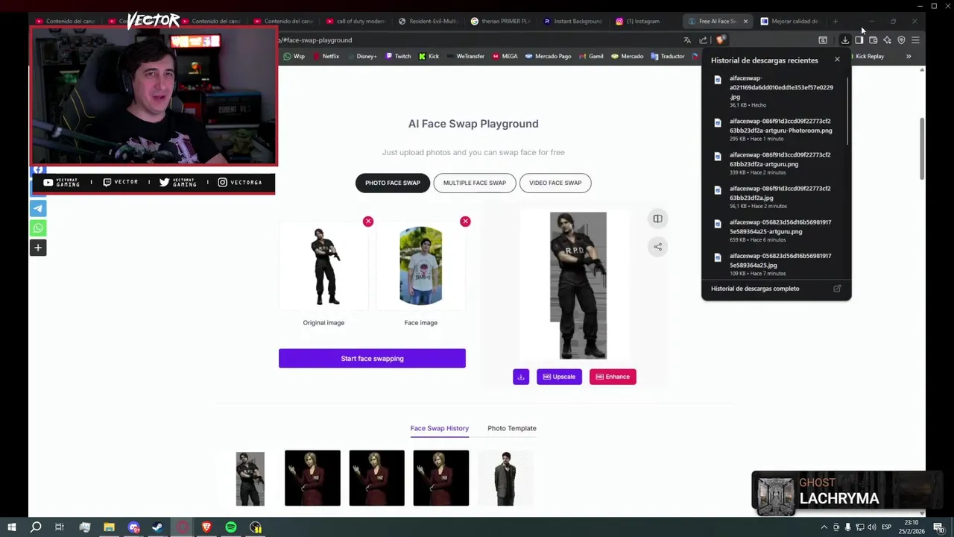Open the Kick bookmark
Viewport: 954px width, 537px height.
pos(429,57)
